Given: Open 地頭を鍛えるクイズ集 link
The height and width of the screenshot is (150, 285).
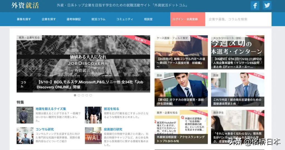Looking at the screenshot, I should coord(51,109).
